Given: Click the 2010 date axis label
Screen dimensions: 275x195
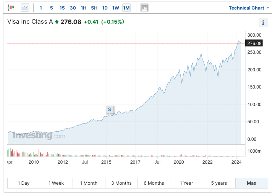Looking at the screenshot, I should pos(34,162).
